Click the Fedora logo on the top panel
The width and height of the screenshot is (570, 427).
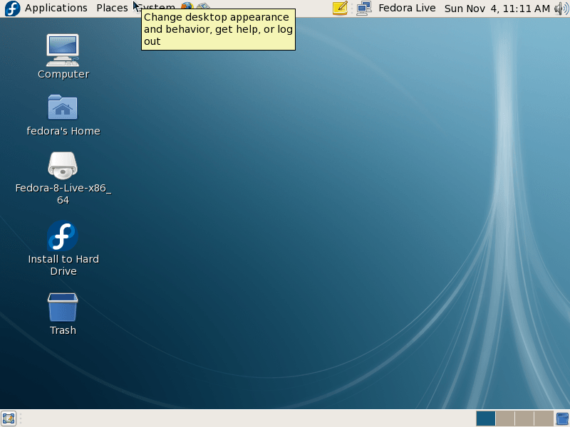click(x=12, y=8)
